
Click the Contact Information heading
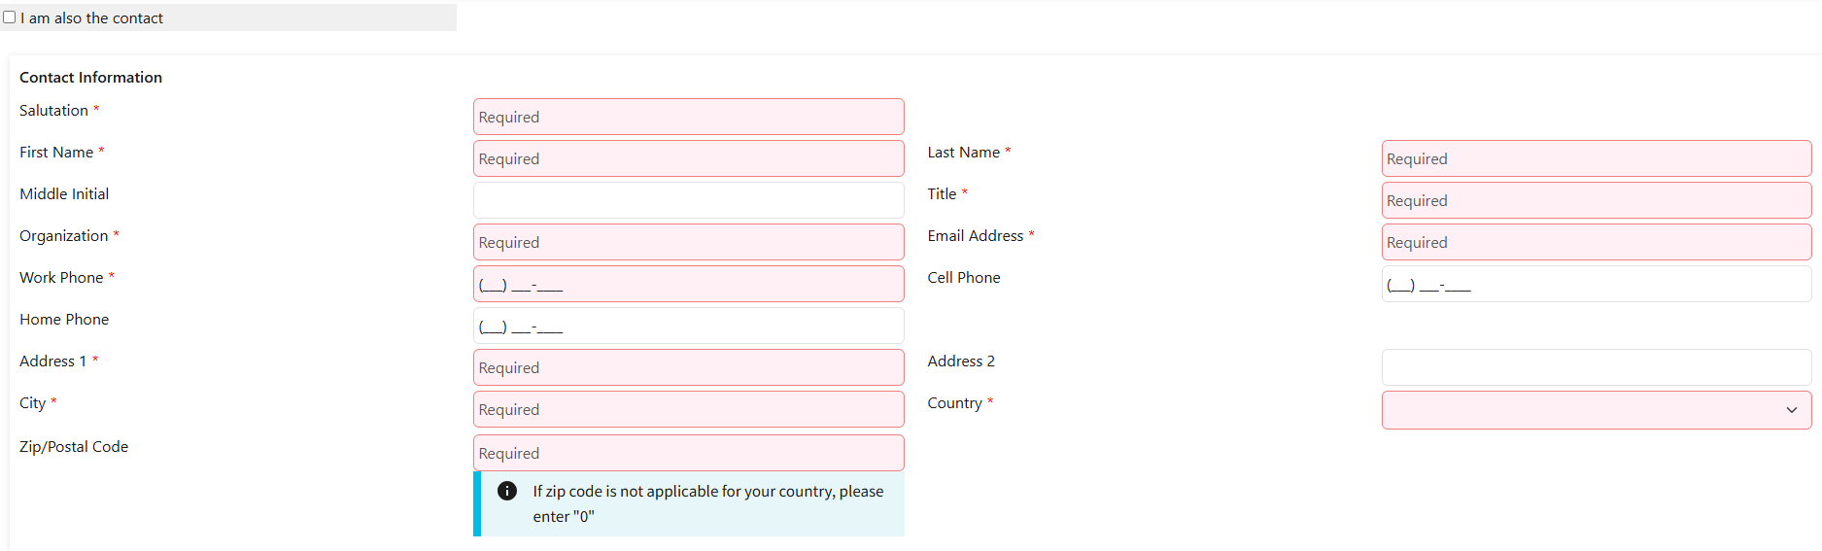tap(90, 78)
